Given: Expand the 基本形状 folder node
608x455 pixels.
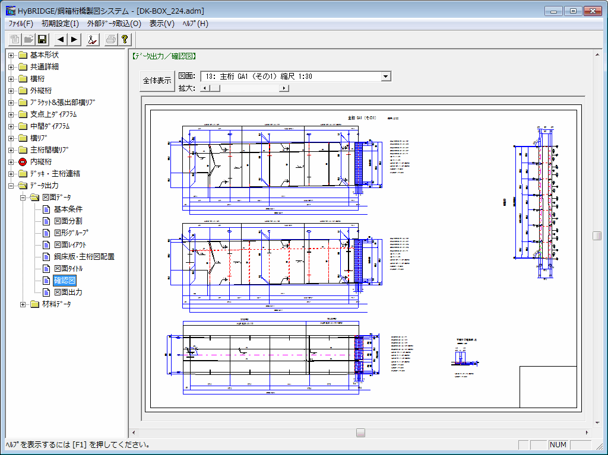Looking at the screenshot, I should (11, 55).
